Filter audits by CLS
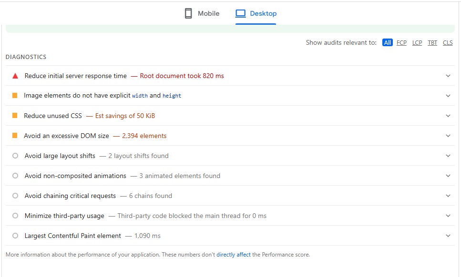The image size is (461, 277). click(x=448, y=43)
